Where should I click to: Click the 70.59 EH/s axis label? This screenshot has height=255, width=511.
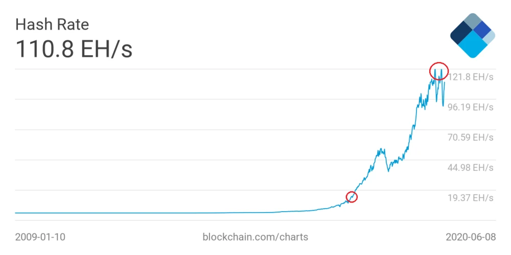(x=470, y=138)
